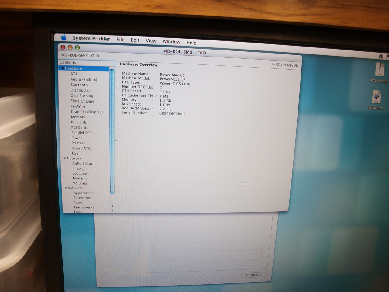Click the CPU Speed value 2 GHz
The width and height of the screenshot is (389, 292).
coord(165,92)
